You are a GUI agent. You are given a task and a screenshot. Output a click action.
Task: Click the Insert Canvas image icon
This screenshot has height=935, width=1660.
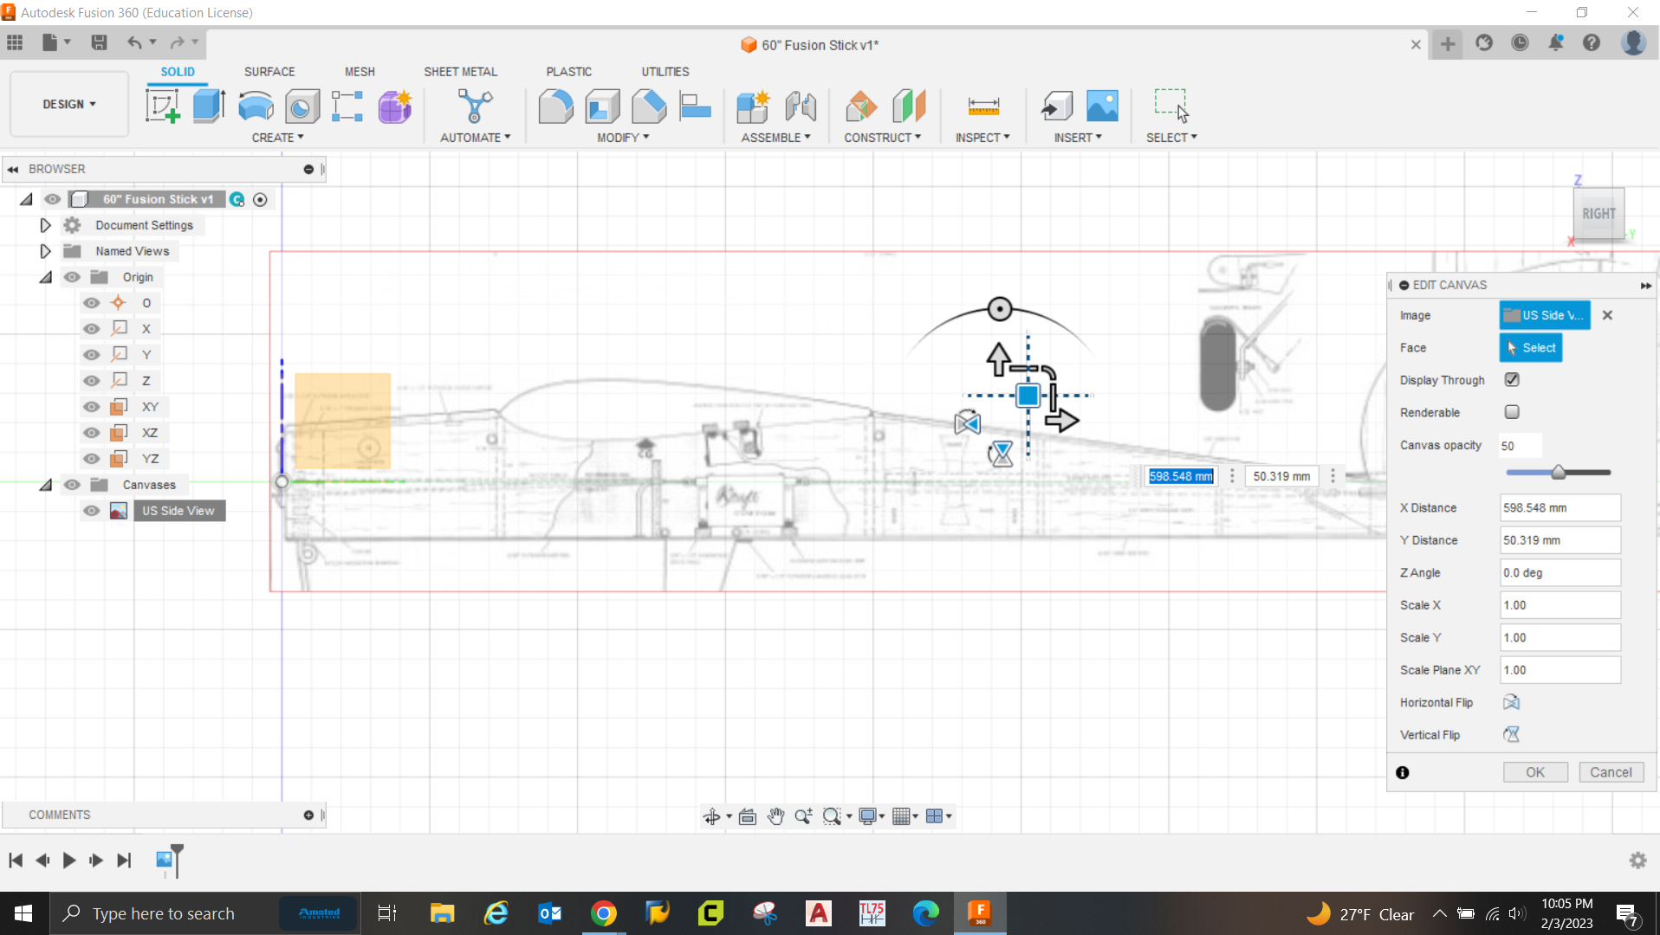1102,106
